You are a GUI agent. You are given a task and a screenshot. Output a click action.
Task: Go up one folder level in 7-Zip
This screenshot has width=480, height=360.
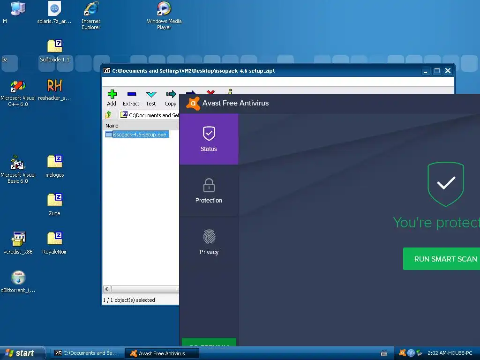coord(108,115)
